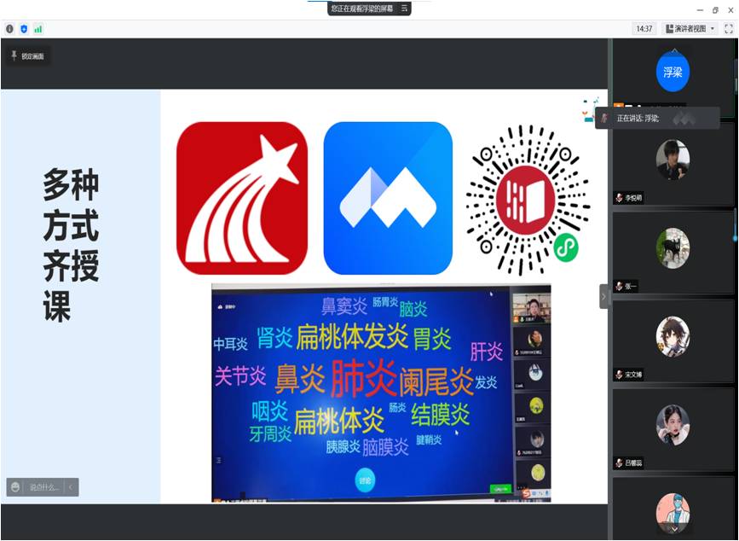This screenshot has width=739, height=541.
Task: Click the word 中耳炎 in the word cloud
Action: point(230,344)
